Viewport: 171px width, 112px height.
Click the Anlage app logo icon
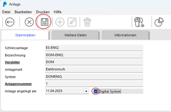pos(5,4)
